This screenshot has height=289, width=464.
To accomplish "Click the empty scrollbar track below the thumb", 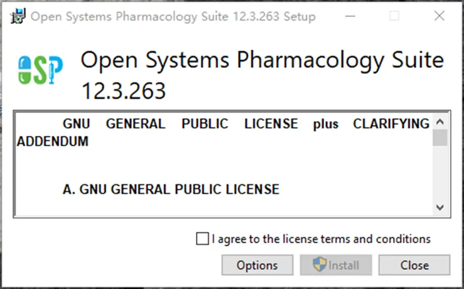I will (x=440, y=173).
